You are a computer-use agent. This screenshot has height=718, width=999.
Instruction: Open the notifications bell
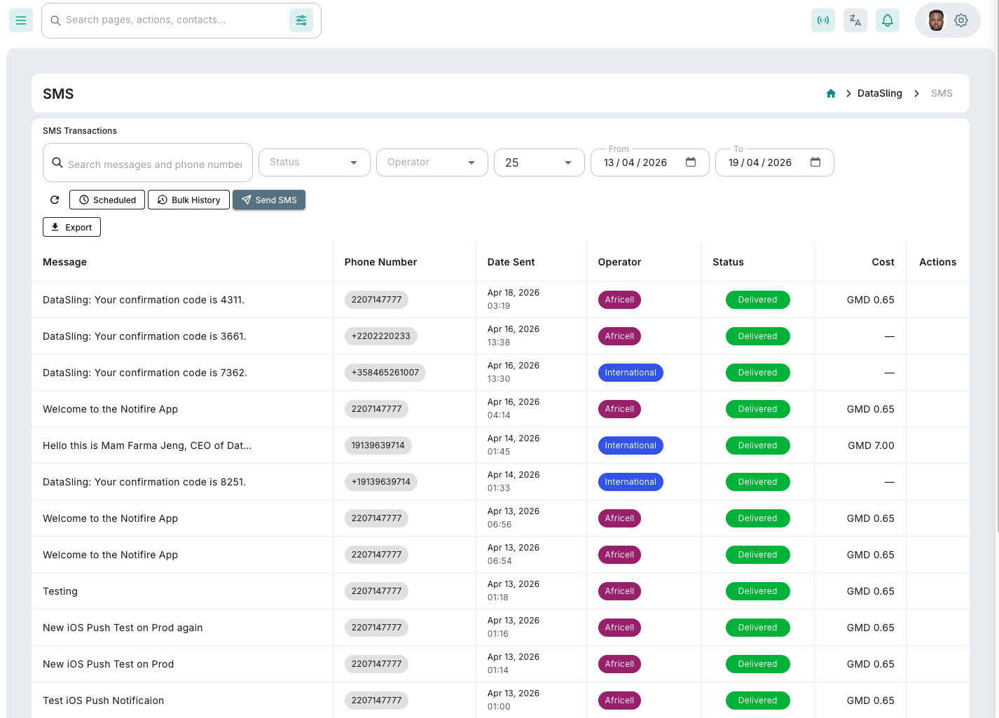pyautogui.click(x=888, y=20)
